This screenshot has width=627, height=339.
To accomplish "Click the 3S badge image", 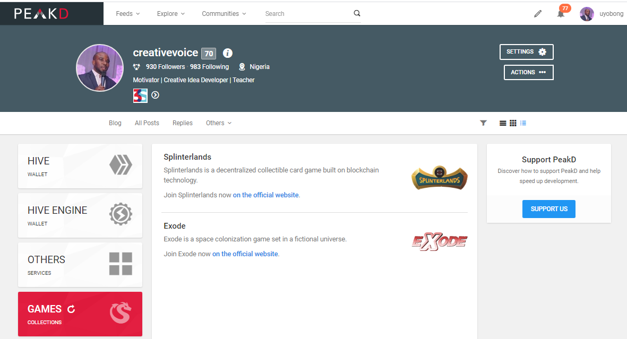I will tap(140, 95).
